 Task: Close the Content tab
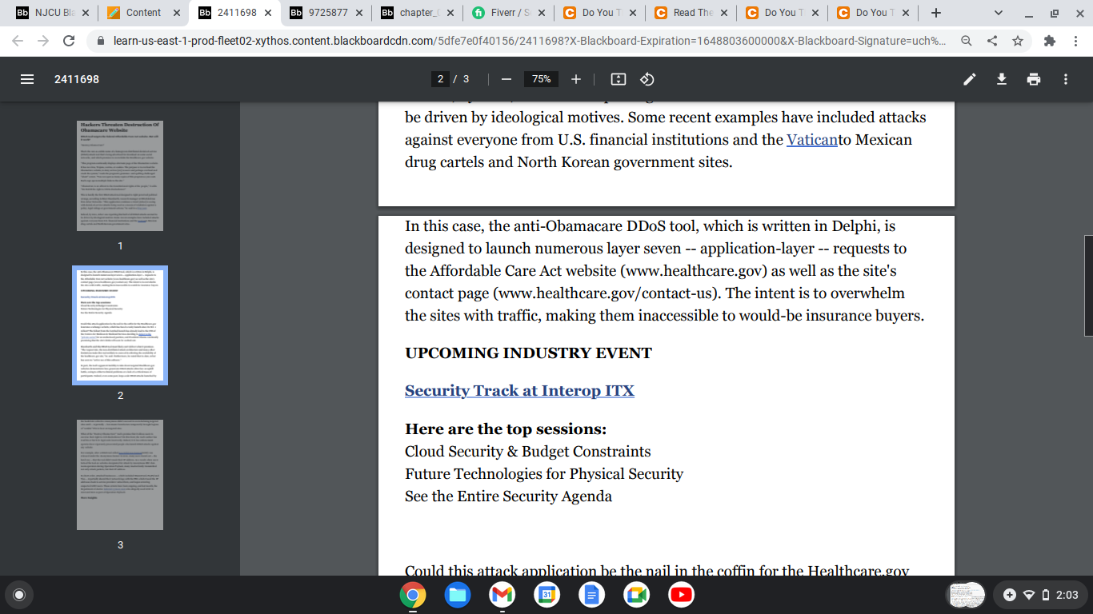pyautogui.click(x=177, y=13)
